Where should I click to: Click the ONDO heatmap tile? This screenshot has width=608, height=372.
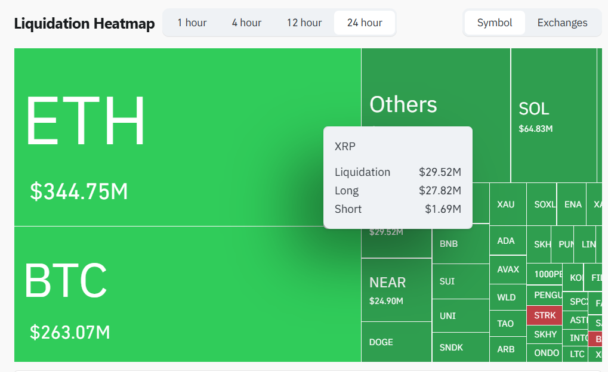pyautogui.click(x=545, y=353)
